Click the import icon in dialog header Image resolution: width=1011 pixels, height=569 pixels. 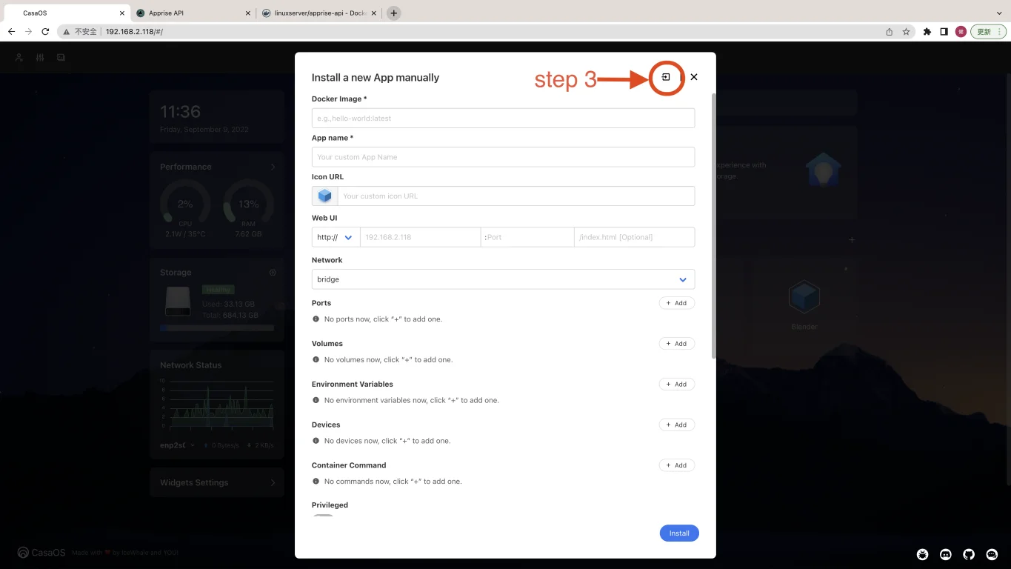point(666,77)
